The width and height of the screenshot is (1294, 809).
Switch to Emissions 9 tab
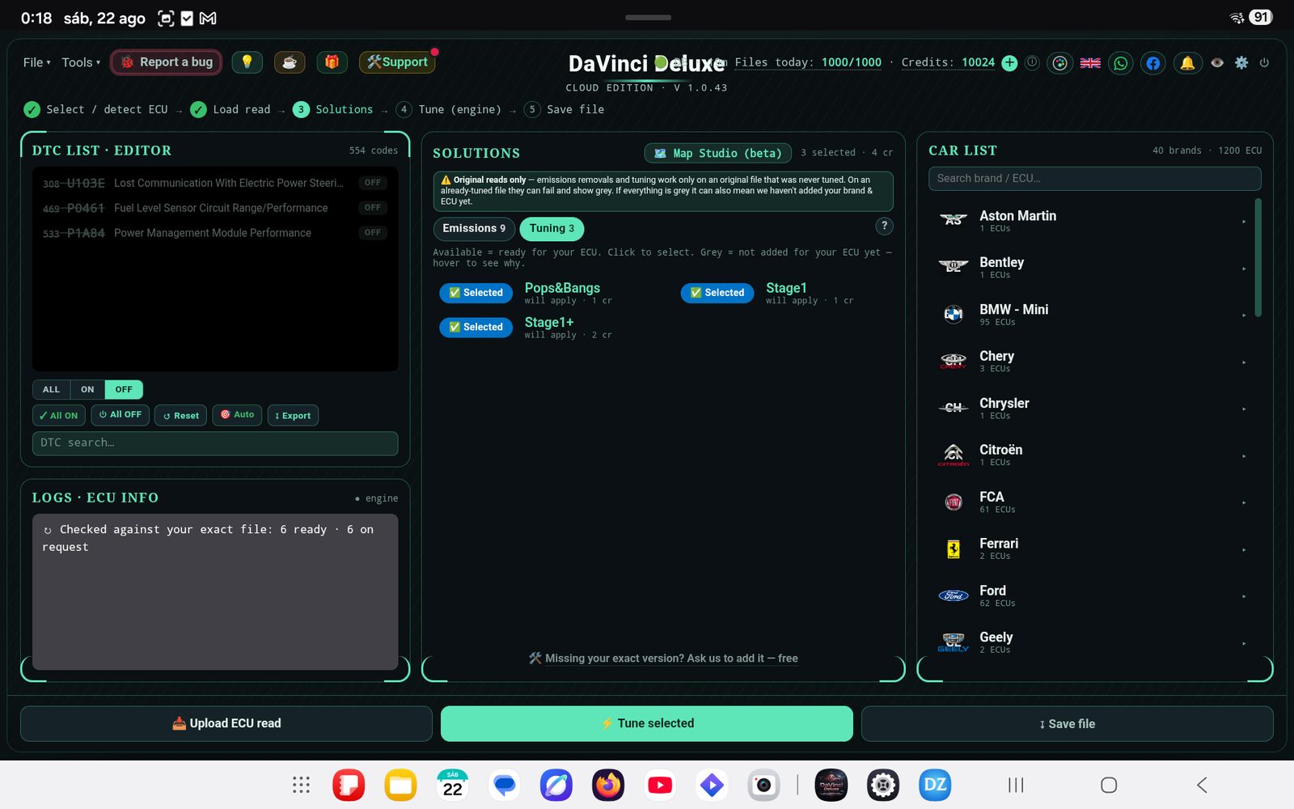point(474,228)
